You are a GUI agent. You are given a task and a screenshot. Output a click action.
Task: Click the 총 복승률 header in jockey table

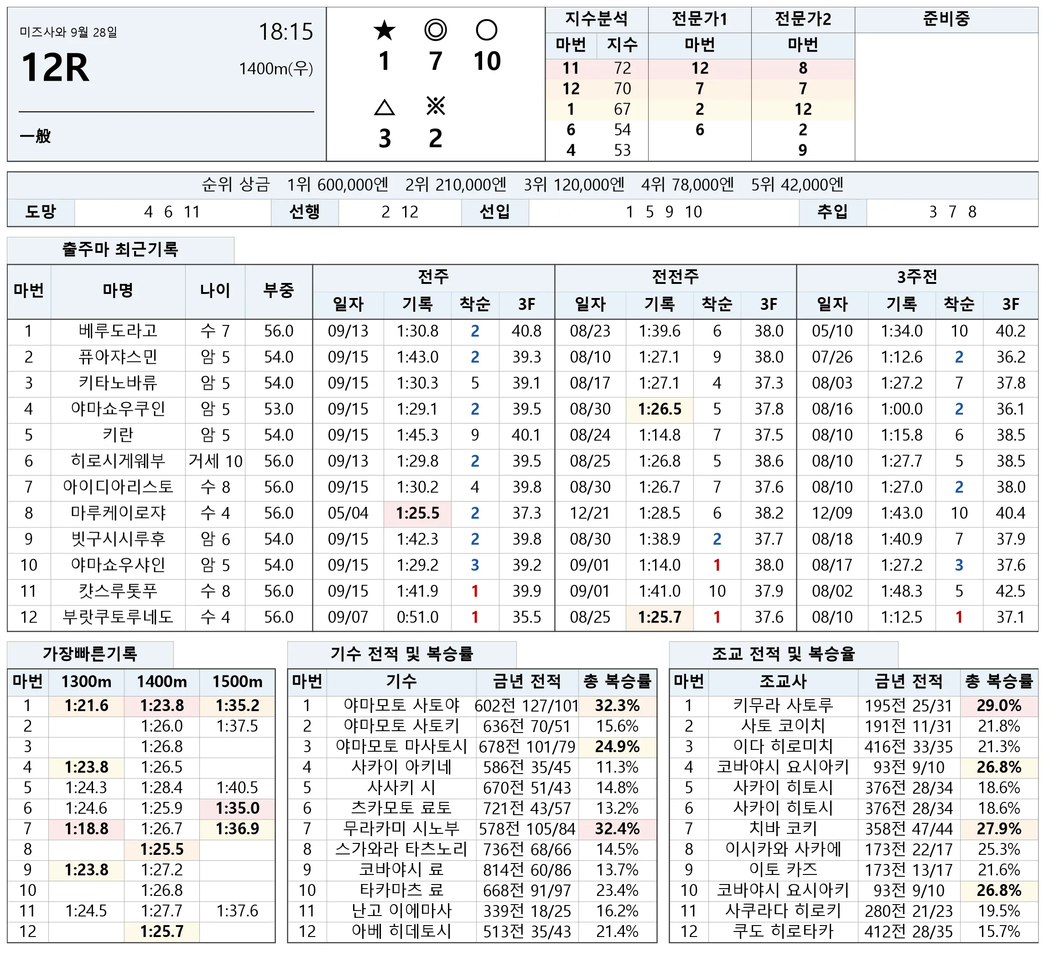coord(617,681)
